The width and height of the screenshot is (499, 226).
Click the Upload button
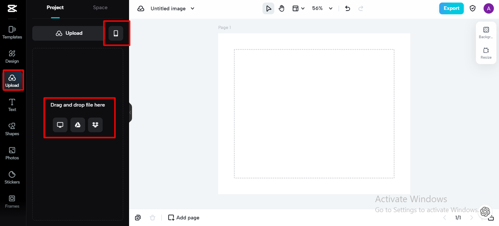pyautogui.click(x=69, y=33)
